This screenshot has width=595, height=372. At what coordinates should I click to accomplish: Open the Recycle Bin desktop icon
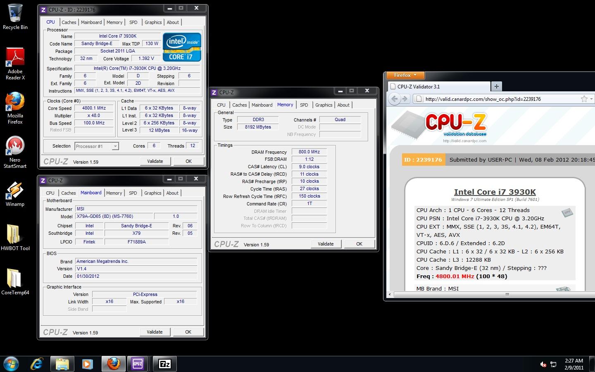pyautogui.click(x=15, y=17)
